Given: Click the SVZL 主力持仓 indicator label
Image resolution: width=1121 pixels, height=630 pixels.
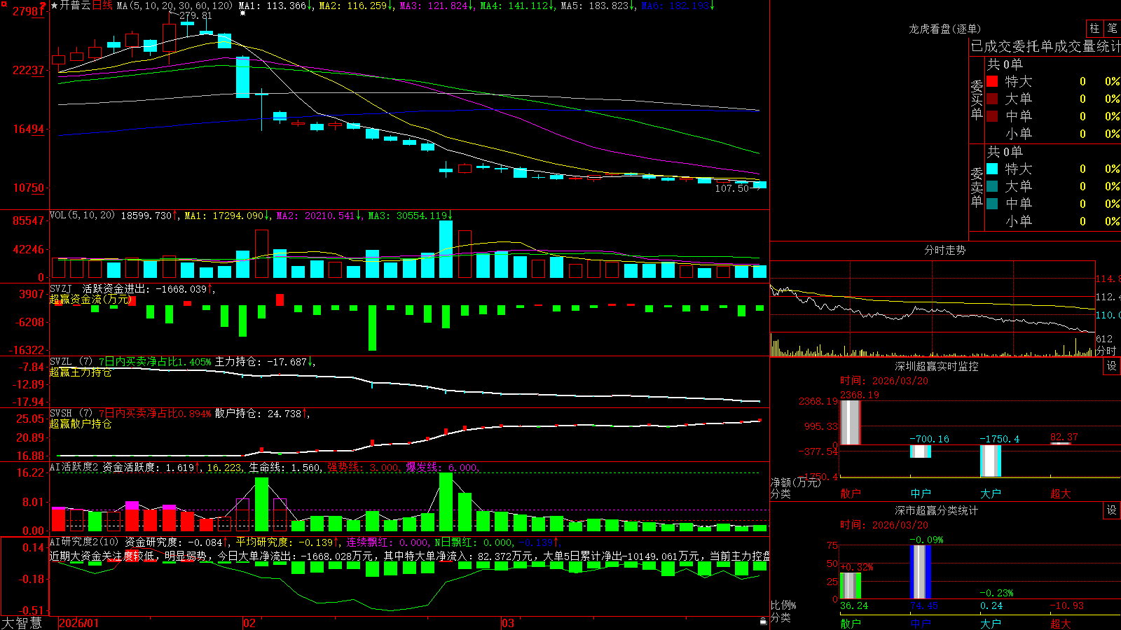Looking at the screenshot, I should click(70, 362).
